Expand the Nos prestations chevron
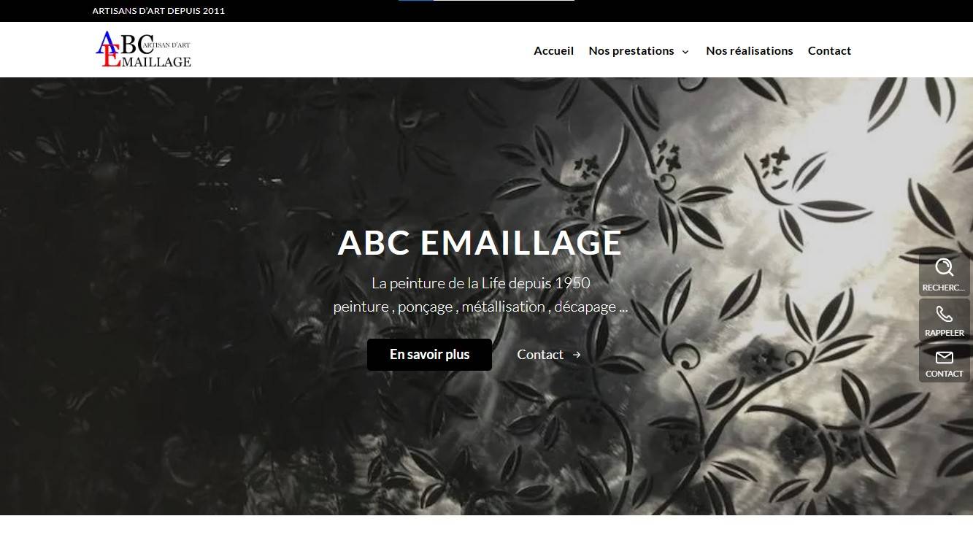This screenshot has width=973, height=543. pos(685,51)
